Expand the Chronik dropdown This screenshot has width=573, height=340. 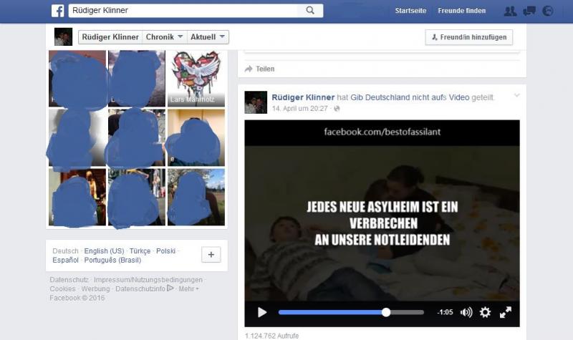(164, 37)
